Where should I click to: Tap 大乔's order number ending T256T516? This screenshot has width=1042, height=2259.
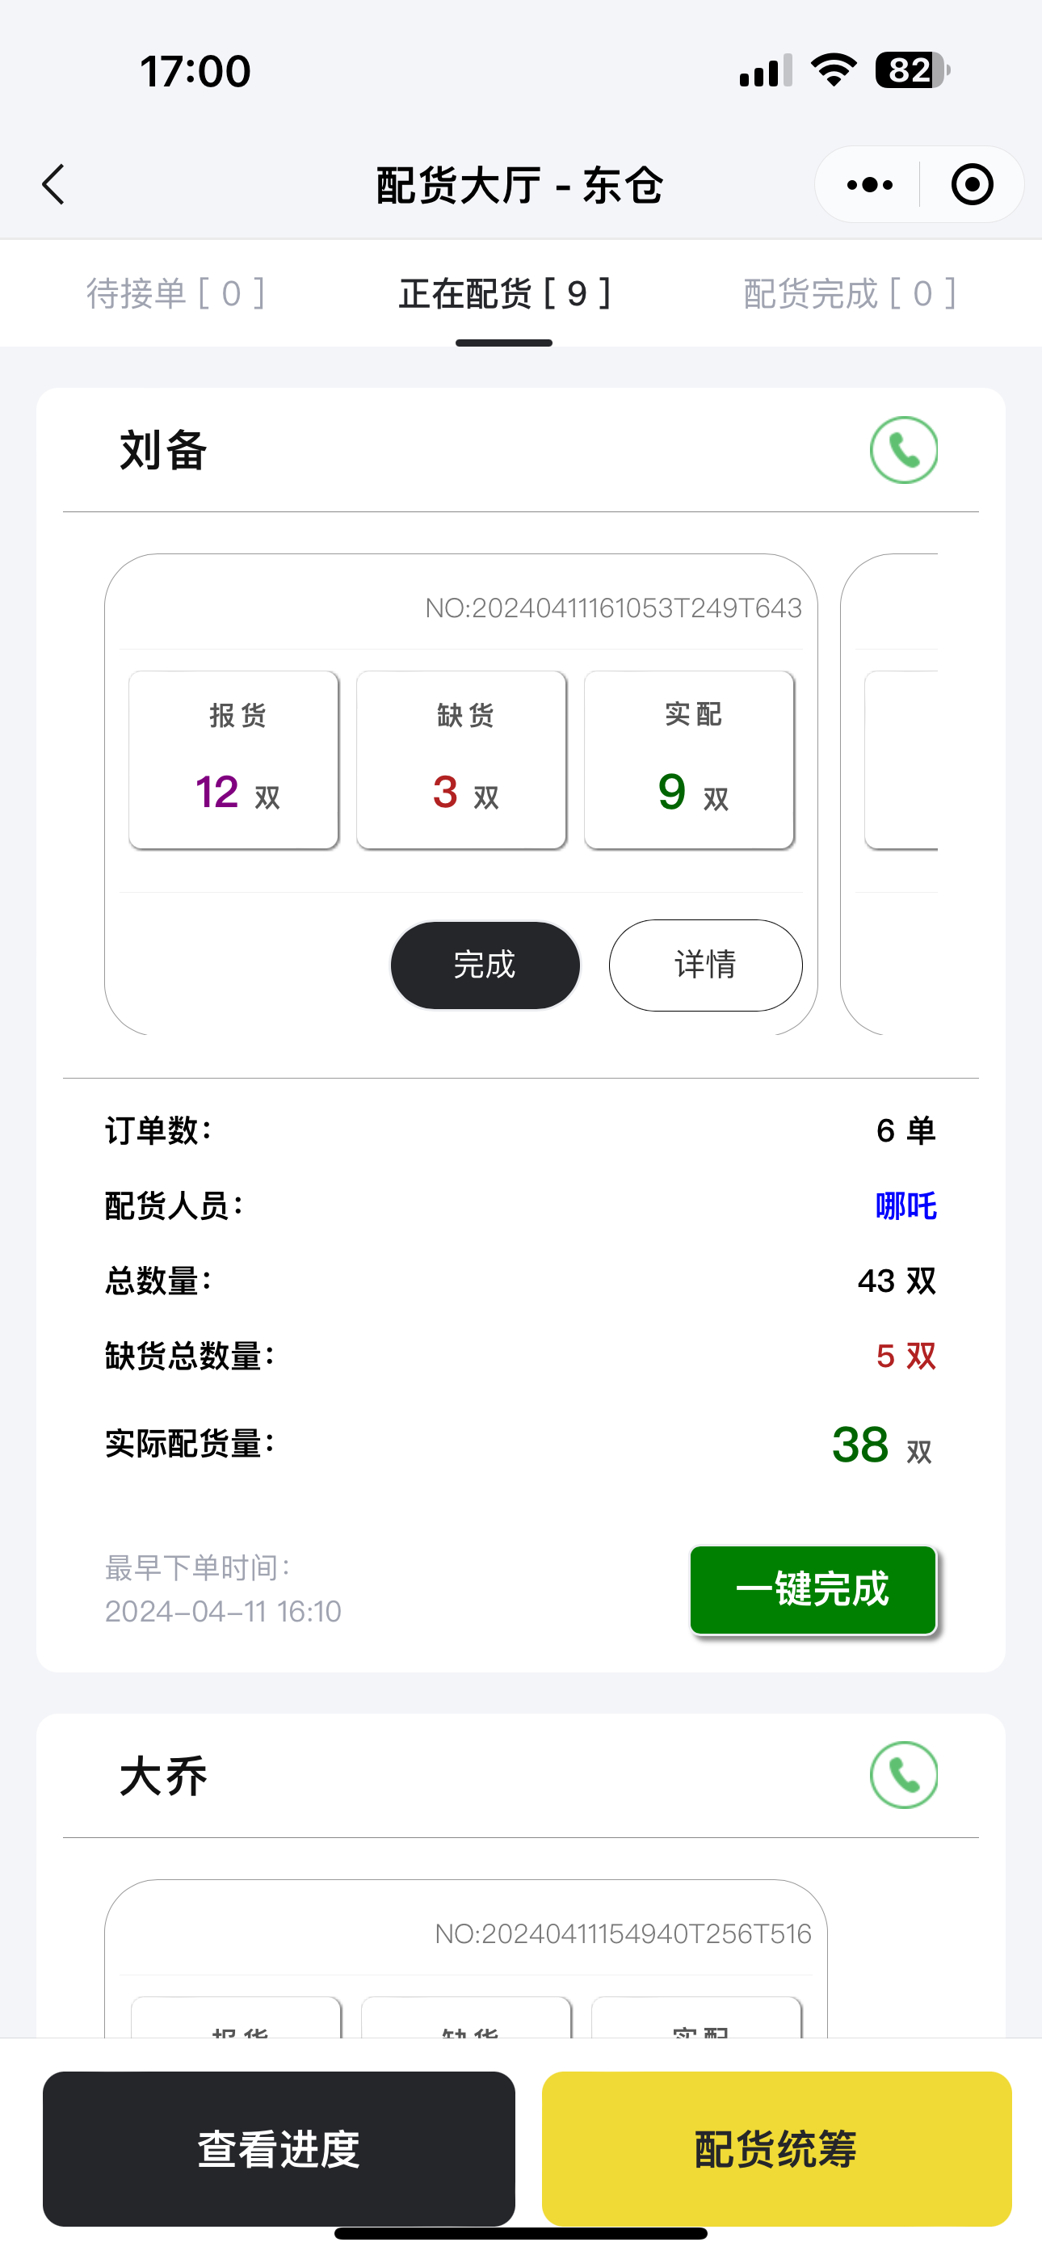click(x=623, y=1933)
